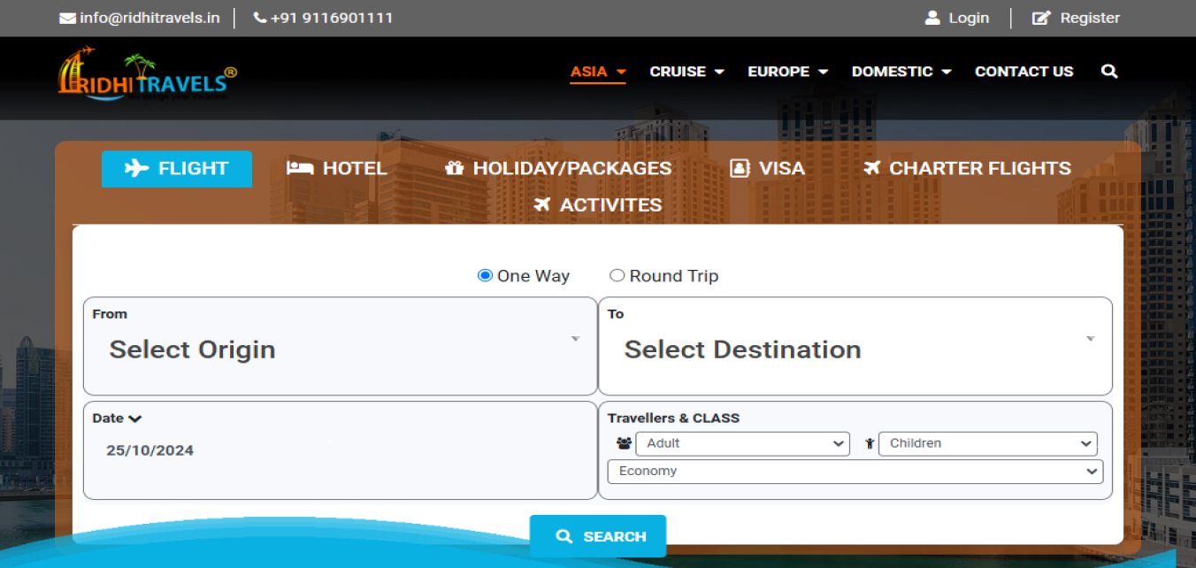Screen dimensions: 1196x568
Task: Open the Contact Us page link
Action: coord(1023,72)
